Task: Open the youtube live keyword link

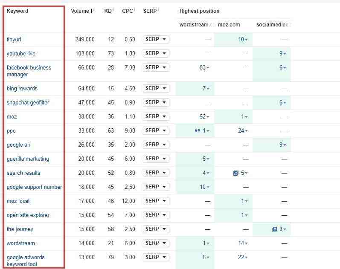Action: point(21,54)
